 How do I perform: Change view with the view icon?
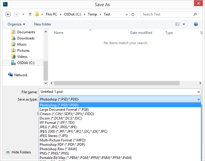point(178,24)
